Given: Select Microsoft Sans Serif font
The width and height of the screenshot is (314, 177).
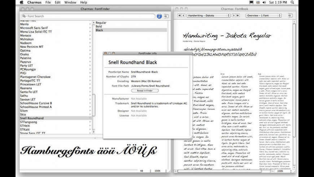Looking at the screenshot, I should tap(34, 28).
